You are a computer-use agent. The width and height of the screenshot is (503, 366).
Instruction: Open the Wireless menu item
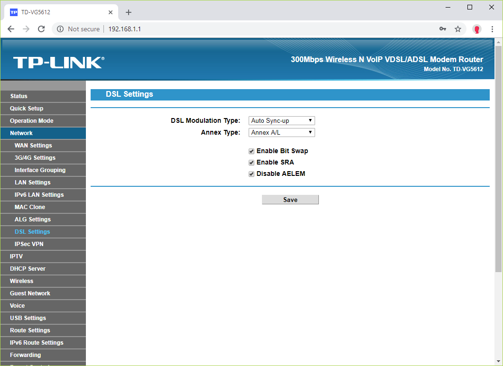pyautogui.click(x=43, y=281)
